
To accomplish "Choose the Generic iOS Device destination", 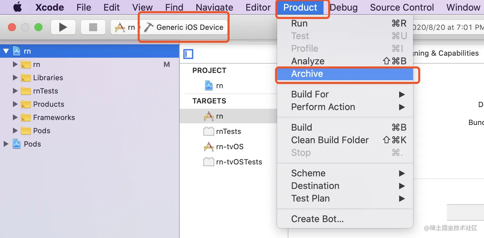I will tap(190, 27).
